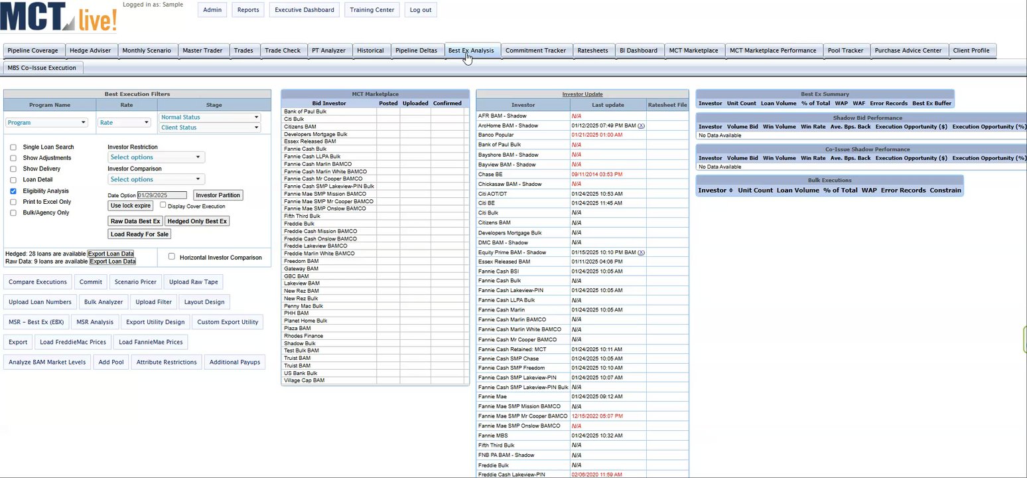Screen dimensions: 1027x478
Task: Click the Additional Payups button
Action: [235, 362]
